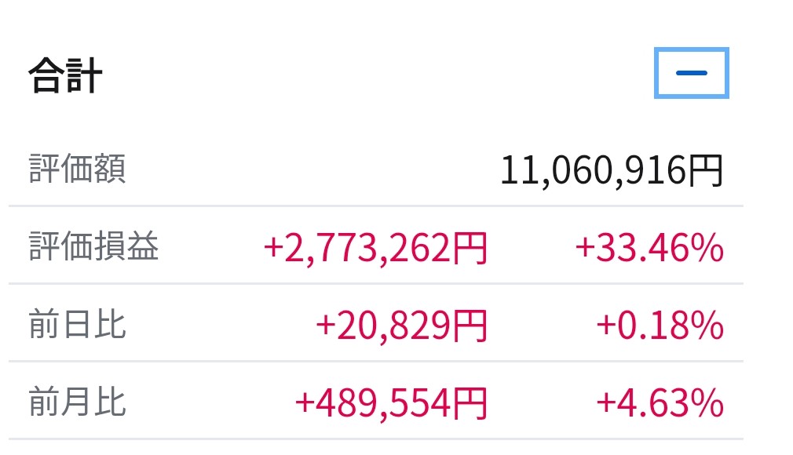Click blank area between 評価額 and its amount
This screenshot has width=793, height=455.
pyautogui.click(x=314, y=170)
